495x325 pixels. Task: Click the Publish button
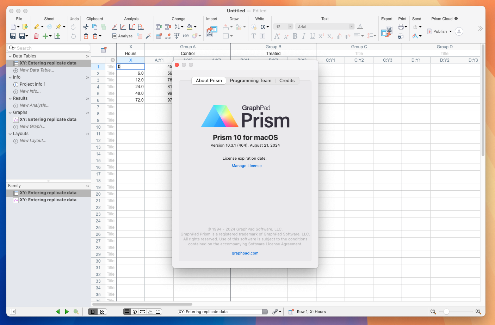point(437,31)
